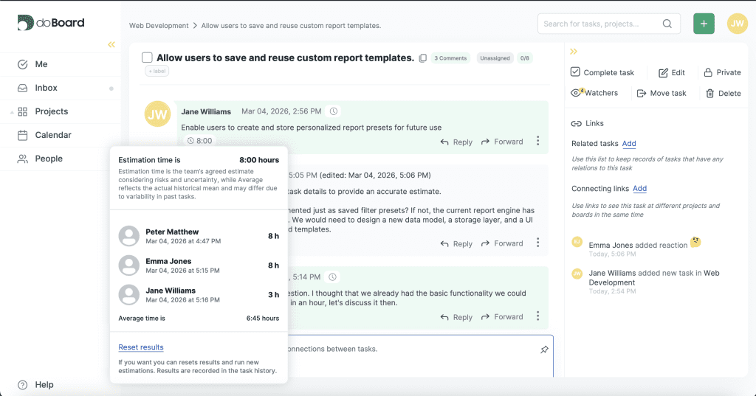Collapse the right panel double chevron

coord(574,52)
